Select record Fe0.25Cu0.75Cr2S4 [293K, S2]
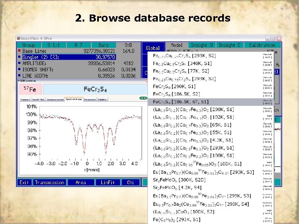This screenshot has height=224, width=299. (211, 79)
